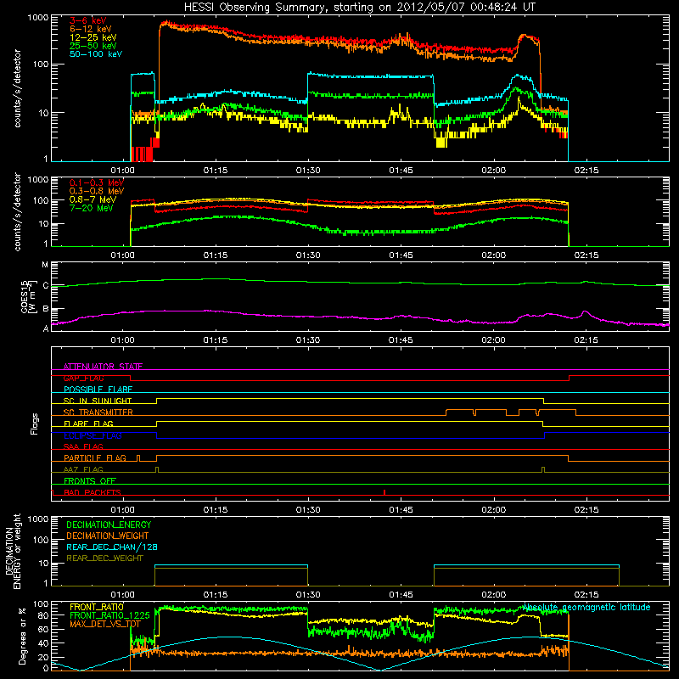Click the 7-20 MeV legend label
Image resolution: width=679 pixels, height=679 pixels.
(x=92, y=208)
